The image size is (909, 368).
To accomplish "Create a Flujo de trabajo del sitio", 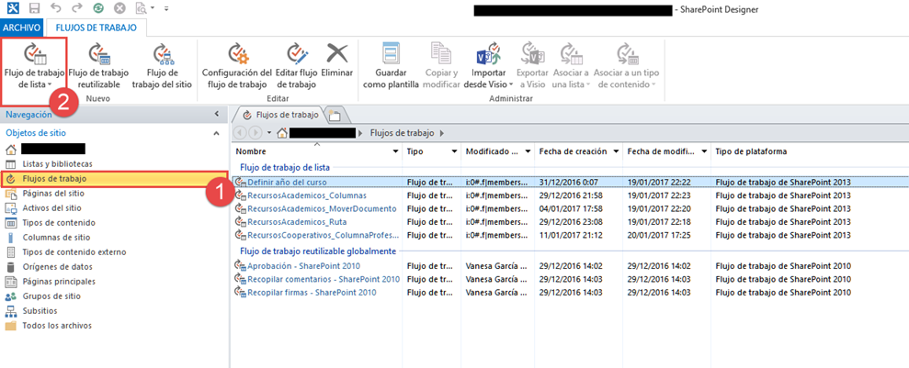I will pos(162,65).
